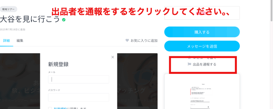Click the email field showing gmail.com address
273x109 pixels.
coord(200,101)
